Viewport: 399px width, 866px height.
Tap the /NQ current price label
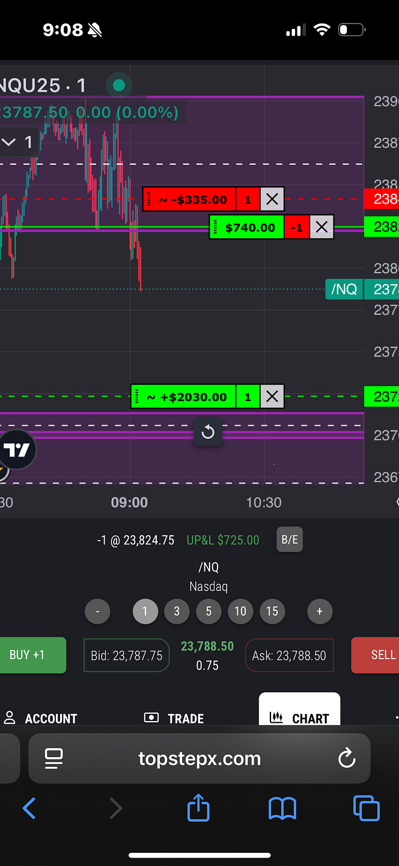coord(344,289)
